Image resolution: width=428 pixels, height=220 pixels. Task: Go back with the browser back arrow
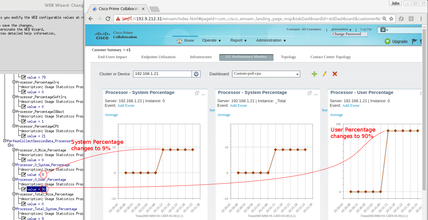click(91, 19)
